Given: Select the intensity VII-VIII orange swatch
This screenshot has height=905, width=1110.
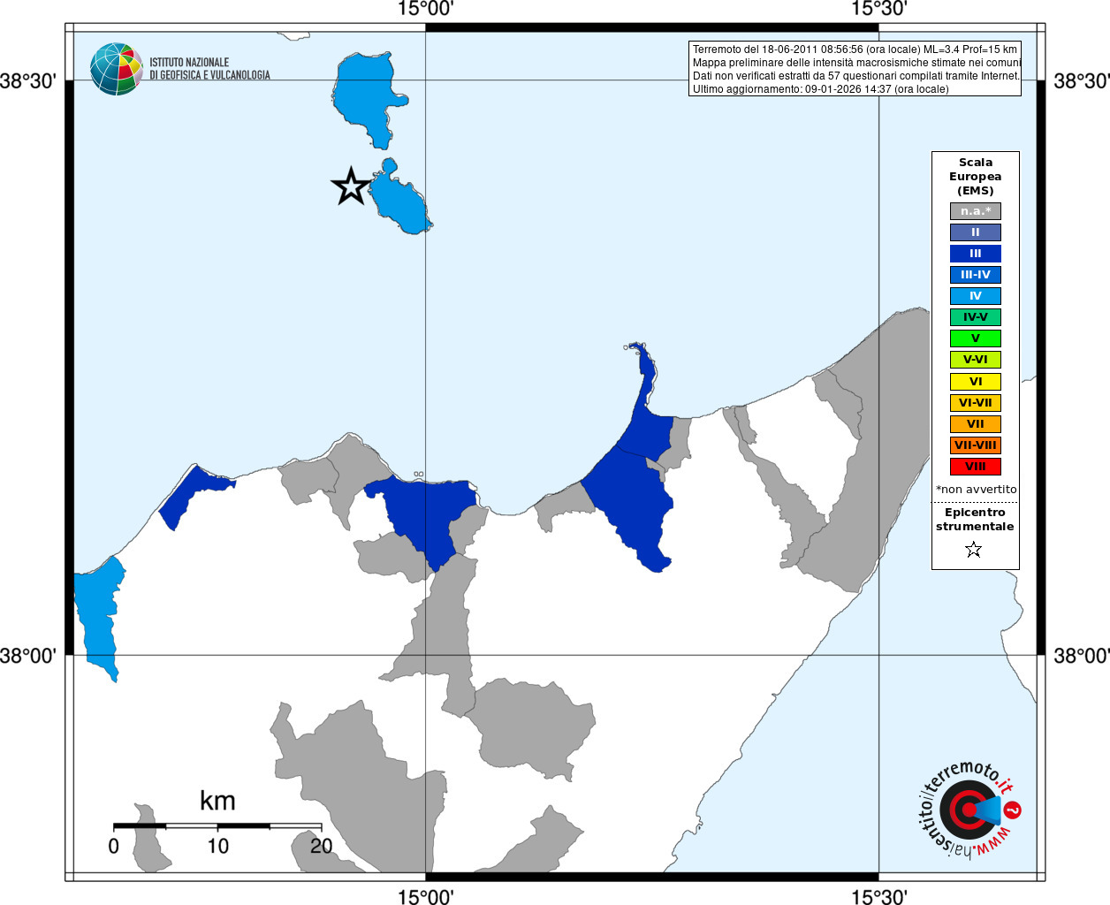Looking at the screenshot, I should coord(976,445).
